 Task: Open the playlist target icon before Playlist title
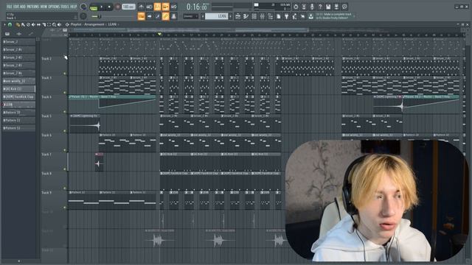click(x=67, y=24)
